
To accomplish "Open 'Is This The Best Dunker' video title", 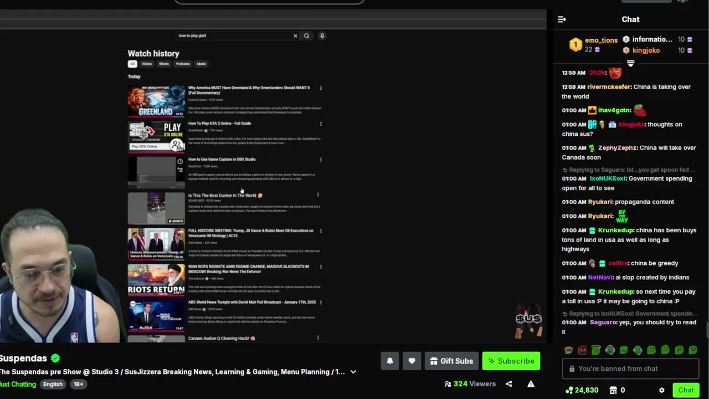I will (225, 195).
